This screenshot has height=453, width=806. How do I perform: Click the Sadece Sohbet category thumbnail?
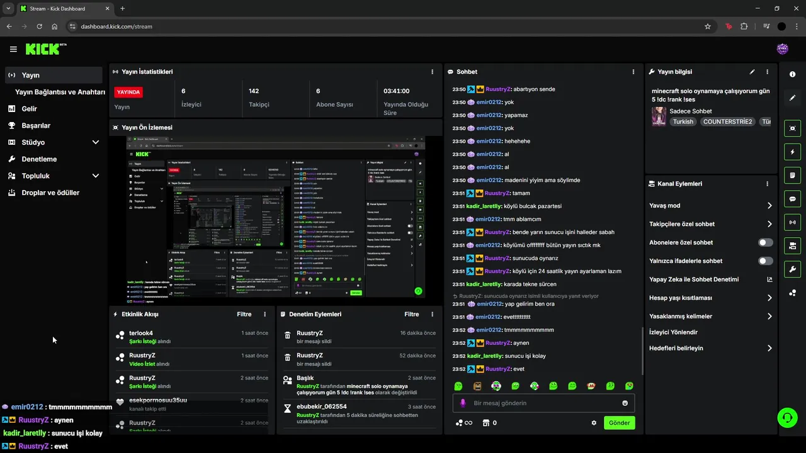(x=659, y=116)
